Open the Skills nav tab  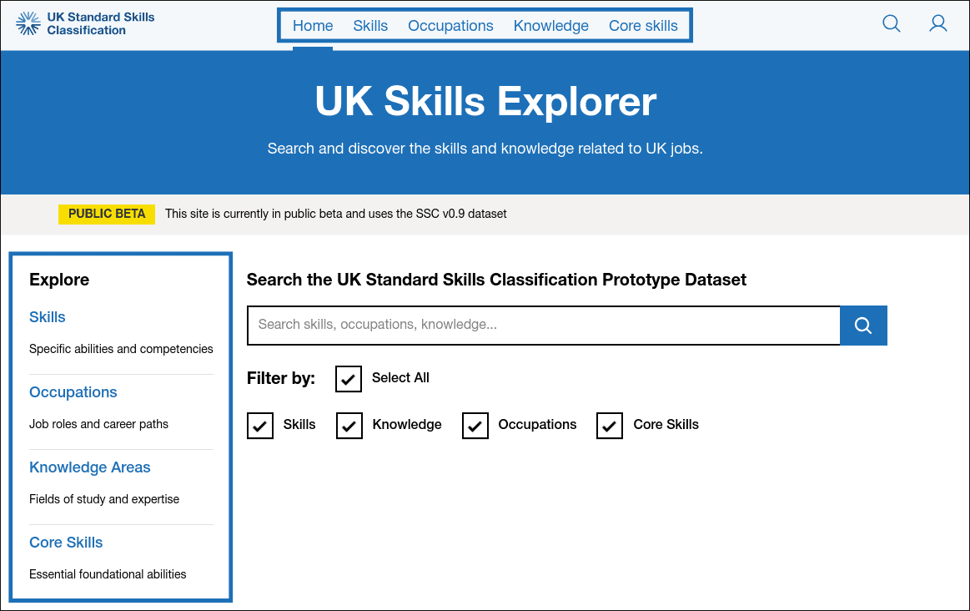coord(370,25)
